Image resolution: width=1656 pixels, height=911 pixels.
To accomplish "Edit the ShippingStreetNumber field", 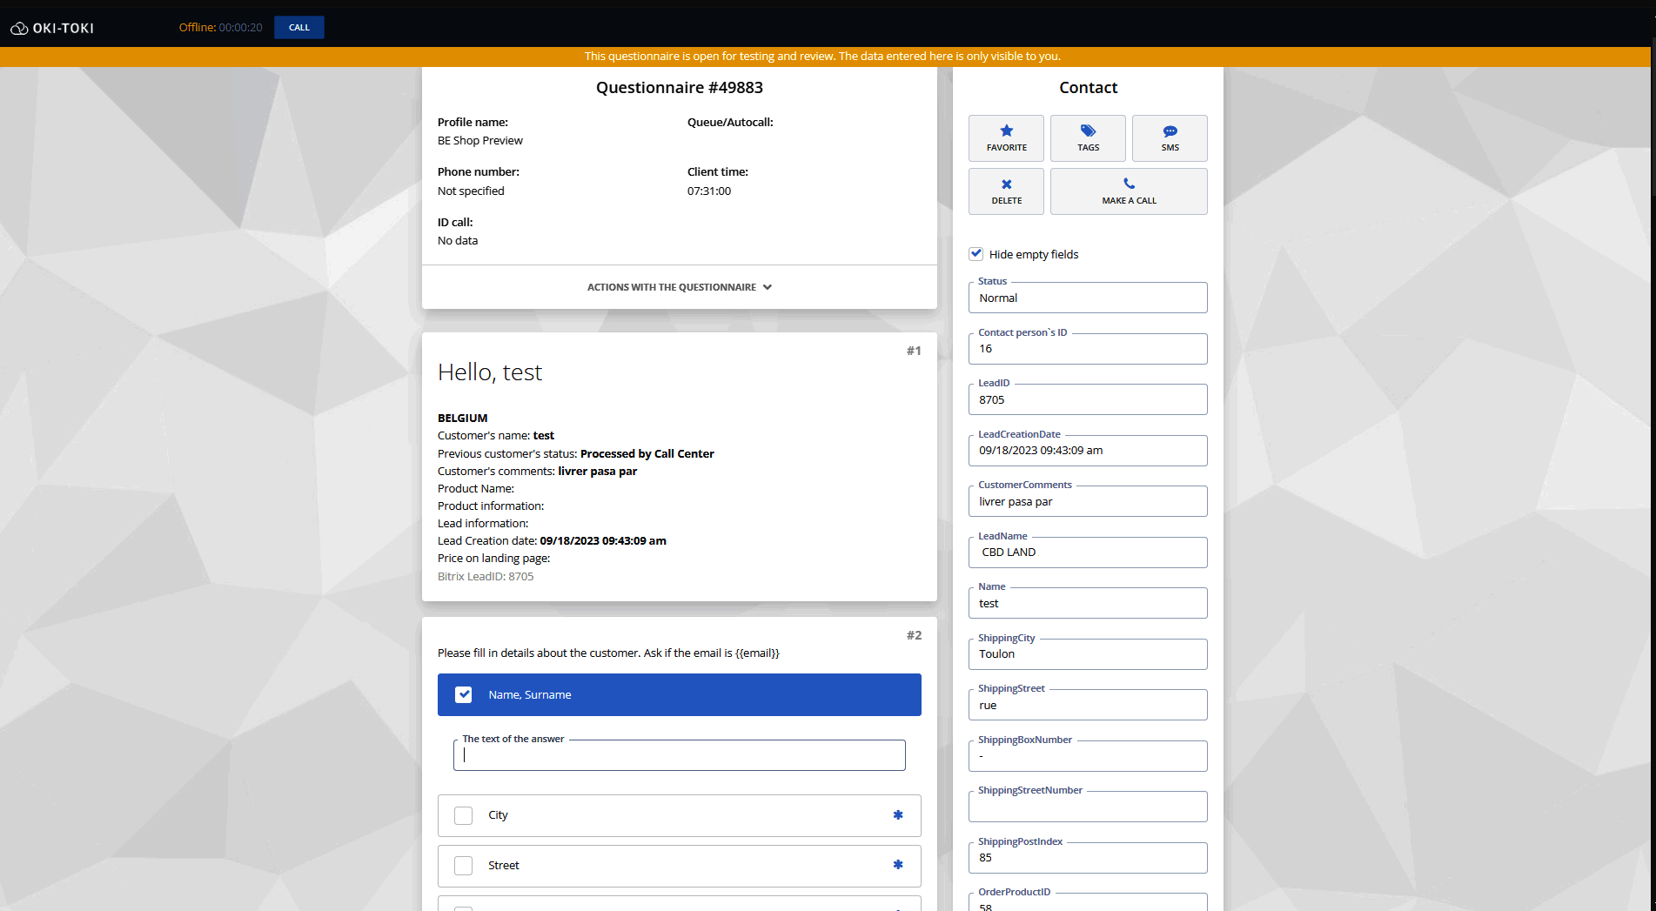I will (x=1088, y=807).
